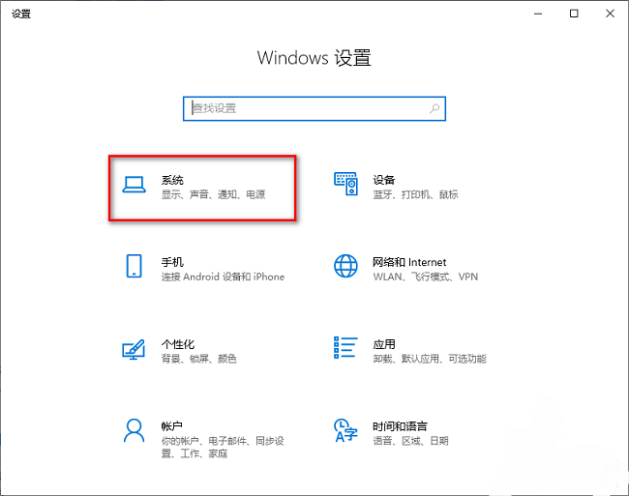
Task: Click 卸载、默认应用、可选功能 description
Action: pyautogui.click(x=430, y=359)
